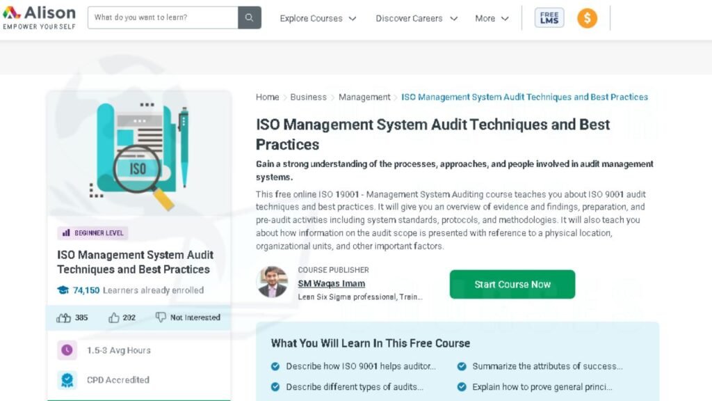Open the Business breadcrumb link
This screenshot has width=712, height=401.
[x=308, y=97]
